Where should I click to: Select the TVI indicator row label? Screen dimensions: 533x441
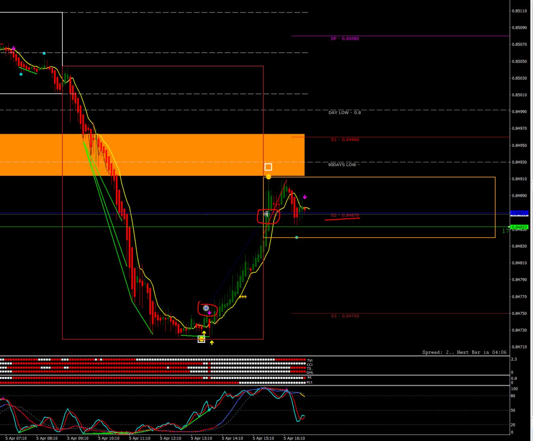coord(310,361)
